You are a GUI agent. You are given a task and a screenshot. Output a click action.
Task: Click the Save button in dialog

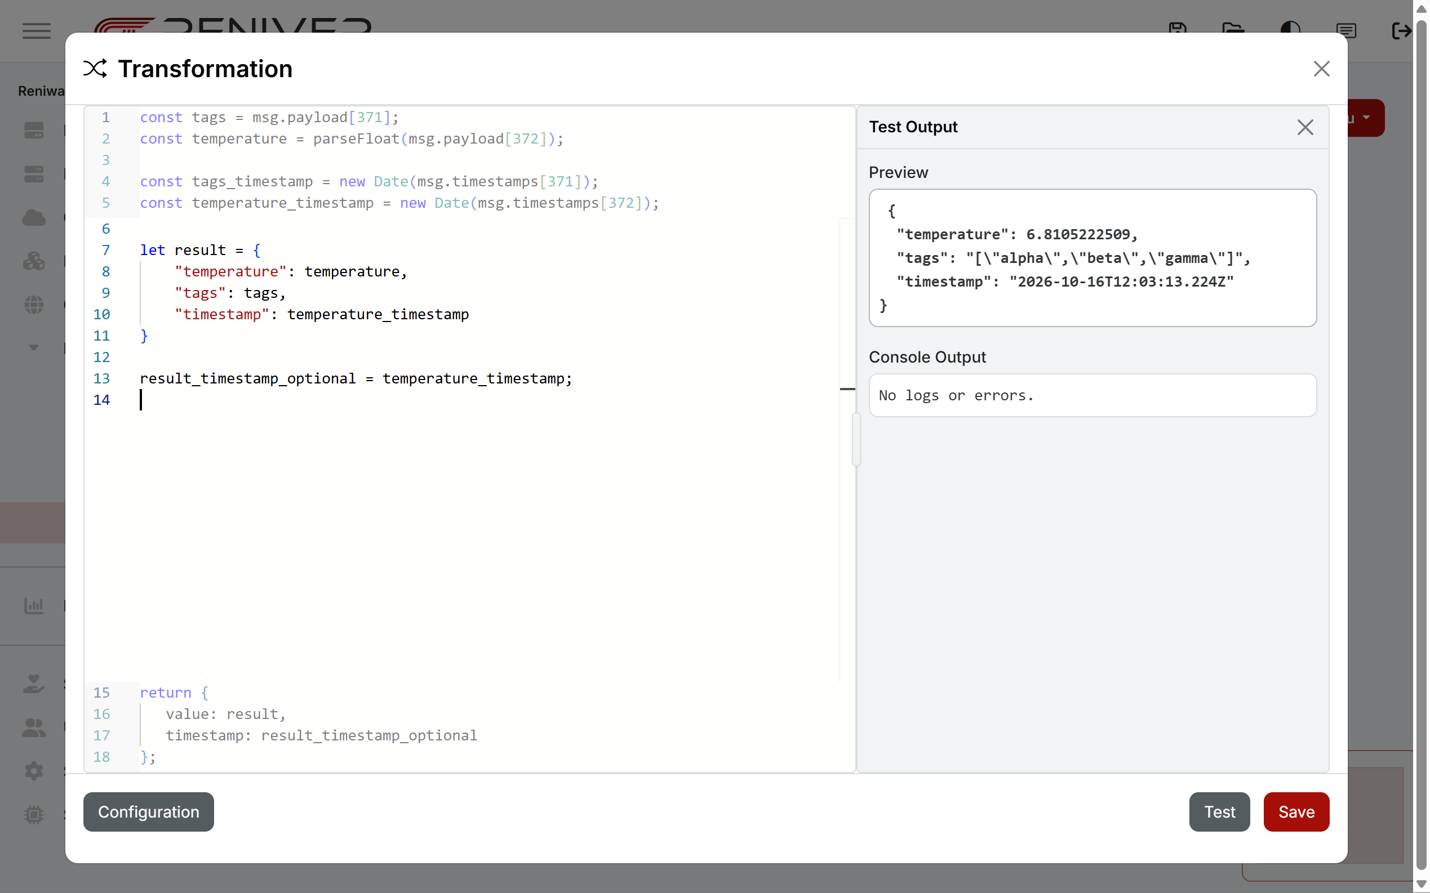(1296, 811)
